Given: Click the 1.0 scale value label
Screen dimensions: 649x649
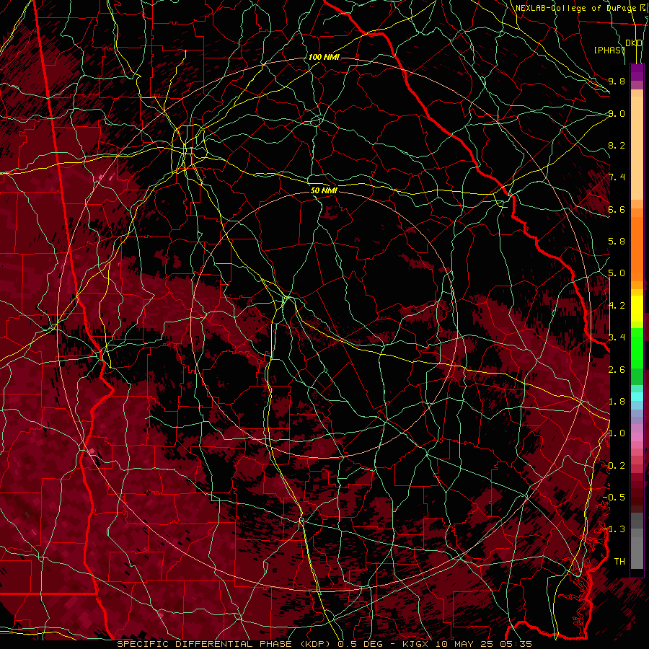Looking at the screenshot, I should 617,433.
